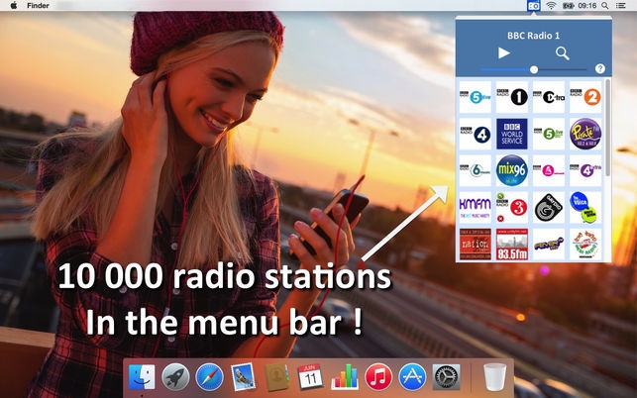Play the BBC Radio 1 stream

click(504, 52)
